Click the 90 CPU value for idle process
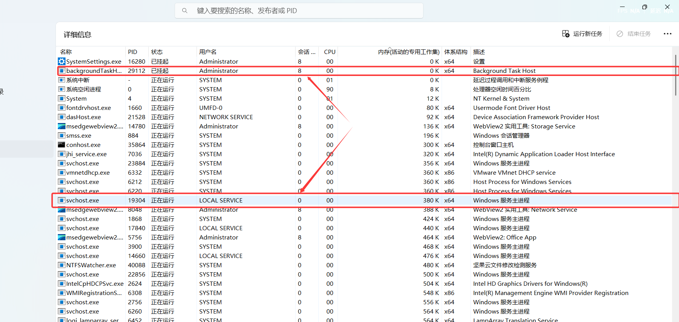This screenshot has height=322, width=679. (x=330, y=89)
